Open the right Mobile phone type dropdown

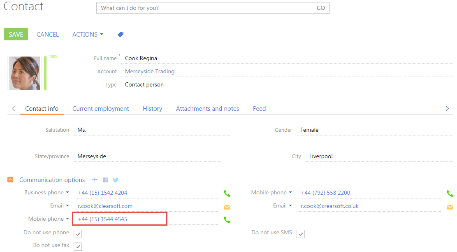(x=271, y=193)
